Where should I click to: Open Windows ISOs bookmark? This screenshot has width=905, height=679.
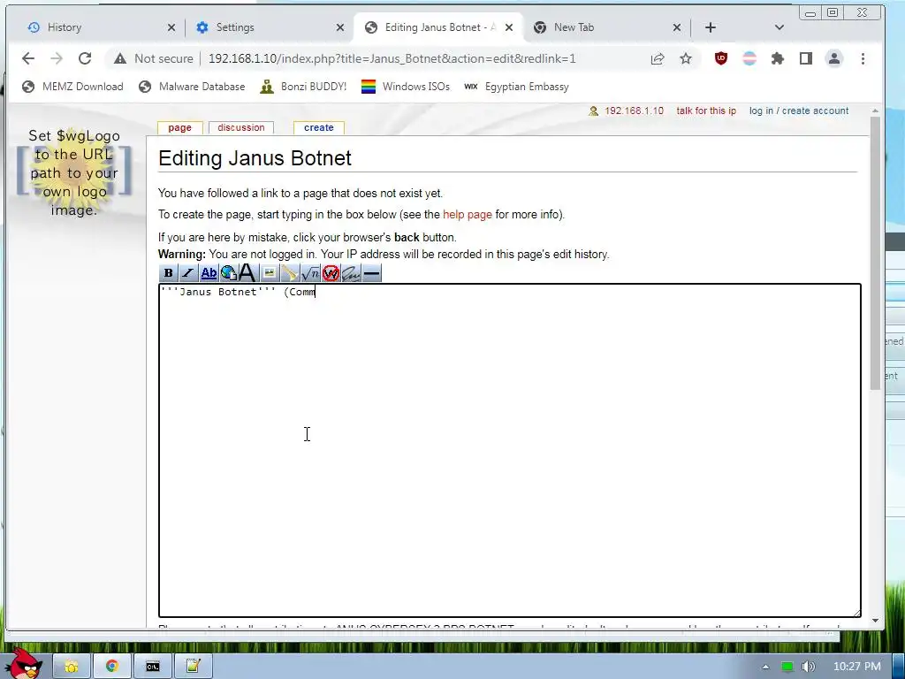click(405, 87)
